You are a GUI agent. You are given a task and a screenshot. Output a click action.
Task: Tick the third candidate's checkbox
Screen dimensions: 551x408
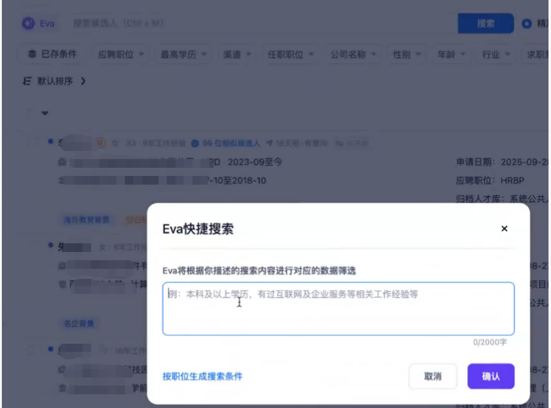(x=31, y=349)
